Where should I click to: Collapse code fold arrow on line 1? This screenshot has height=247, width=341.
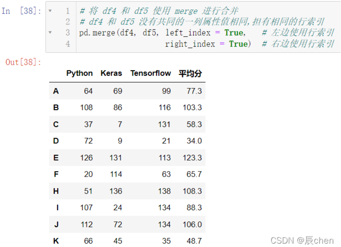tap(50, 11)
